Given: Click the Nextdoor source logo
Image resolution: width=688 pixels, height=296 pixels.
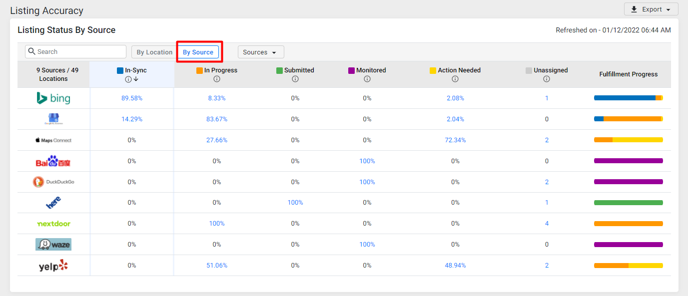Looking at the screenshot, I should 53,224.
